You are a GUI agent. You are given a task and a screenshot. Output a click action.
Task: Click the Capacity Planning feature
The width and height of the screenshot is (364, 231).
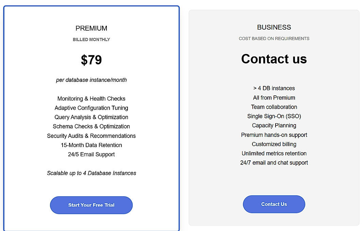(x=274, y=125)
